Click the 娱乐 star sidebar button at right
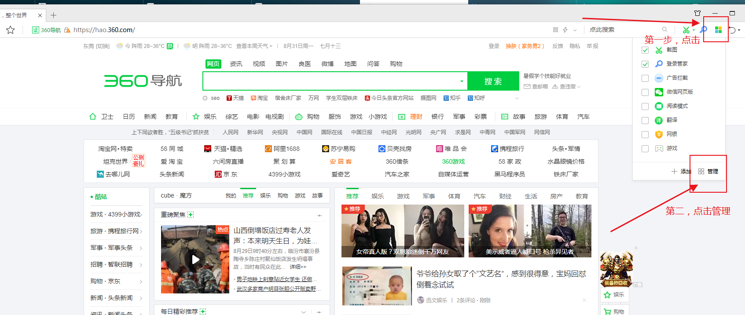Image resolution: width=745 pixels, height=315 pixels. click(614, 295)
